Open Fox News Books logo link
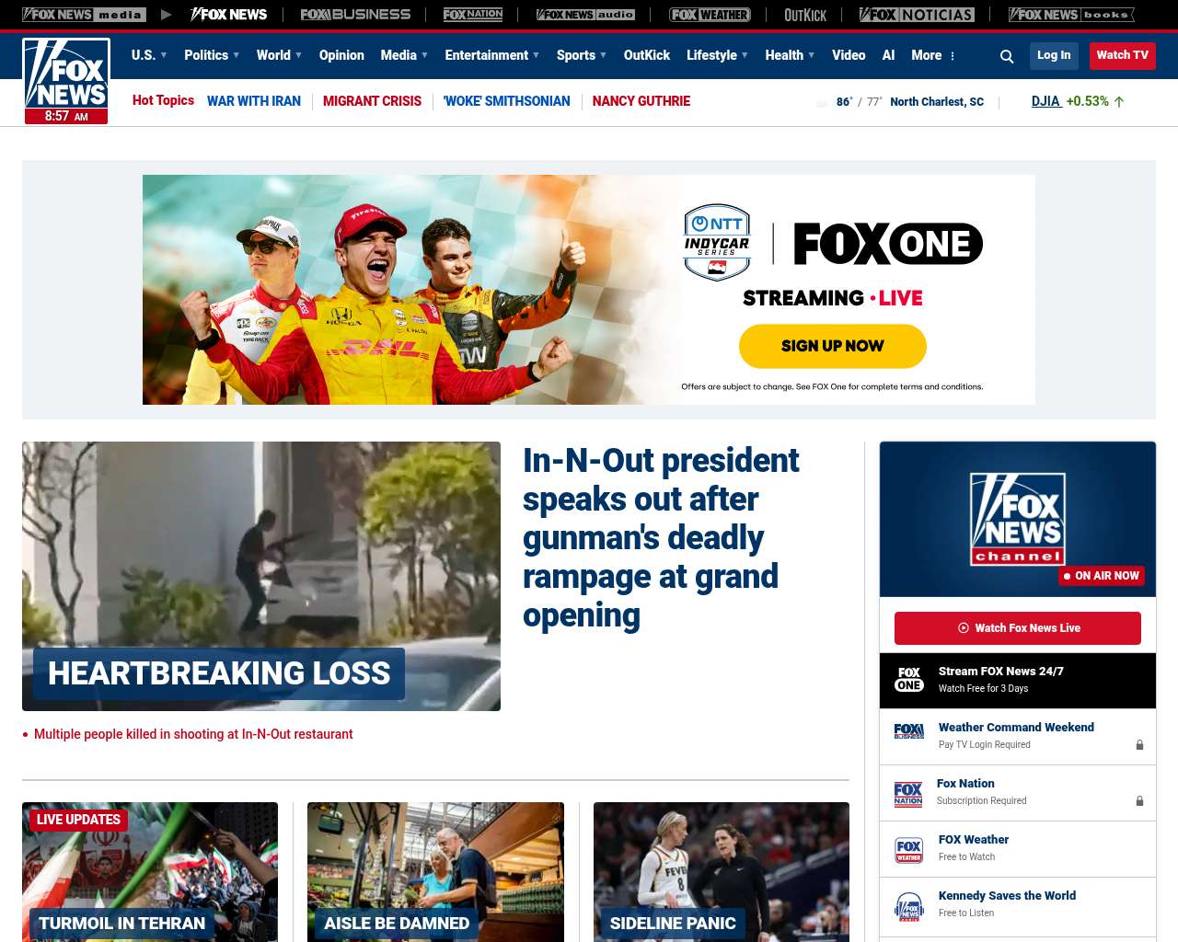 pos(1071,15)
